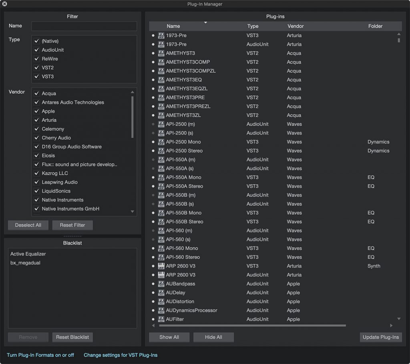Disable the VST3 type filter

click(36, 76)
